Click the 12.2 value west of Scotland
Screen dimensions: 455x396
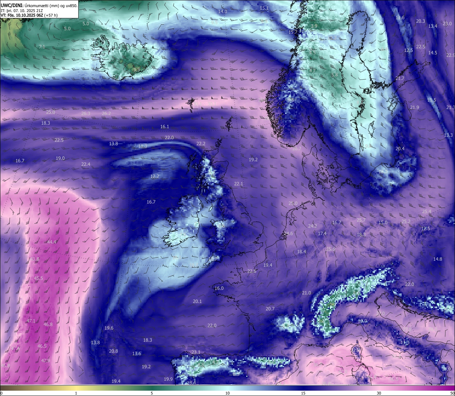click(x=155, y=176)
